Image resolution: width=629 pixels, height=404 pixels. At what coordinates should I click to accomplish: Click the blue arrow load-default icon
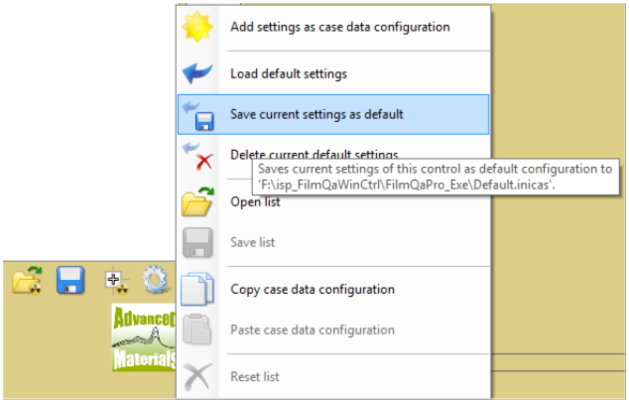197,73
